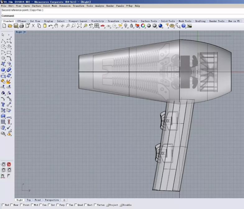Switch to the Solid Tools toolbar tab
This screenshot has width=244, height=209.
168,21
